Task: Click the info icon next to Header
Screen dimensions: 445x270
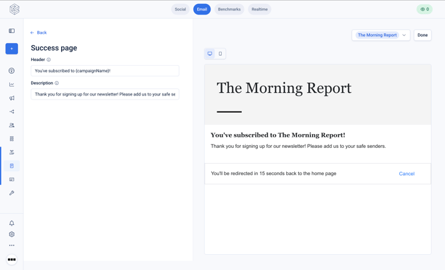Action: (48, 60)
